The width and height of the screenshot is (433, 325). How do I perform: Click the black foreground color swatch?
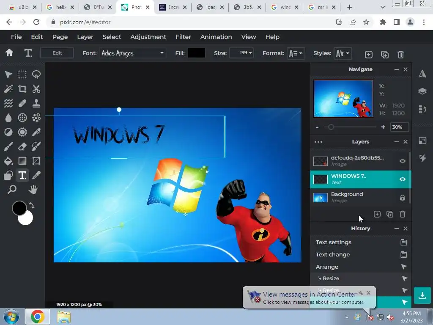click(19, 208)
